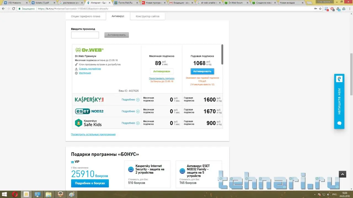The height and width of the screenshot is (198, 353).
Task: Launch the Paint app from the taskbar
Action: (x=71, y=194)
